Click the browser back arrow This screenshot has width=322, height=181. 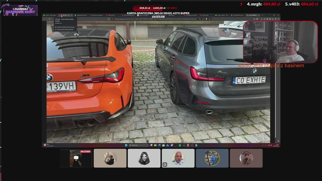pos(44,19)
